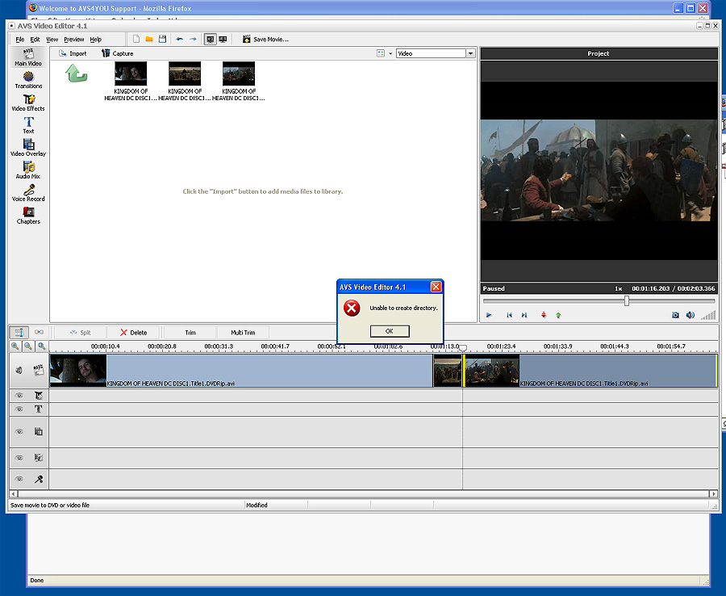Viewport: 726px width, 596px height.
Task: Open the Help menu
Action: coord(95,40)
